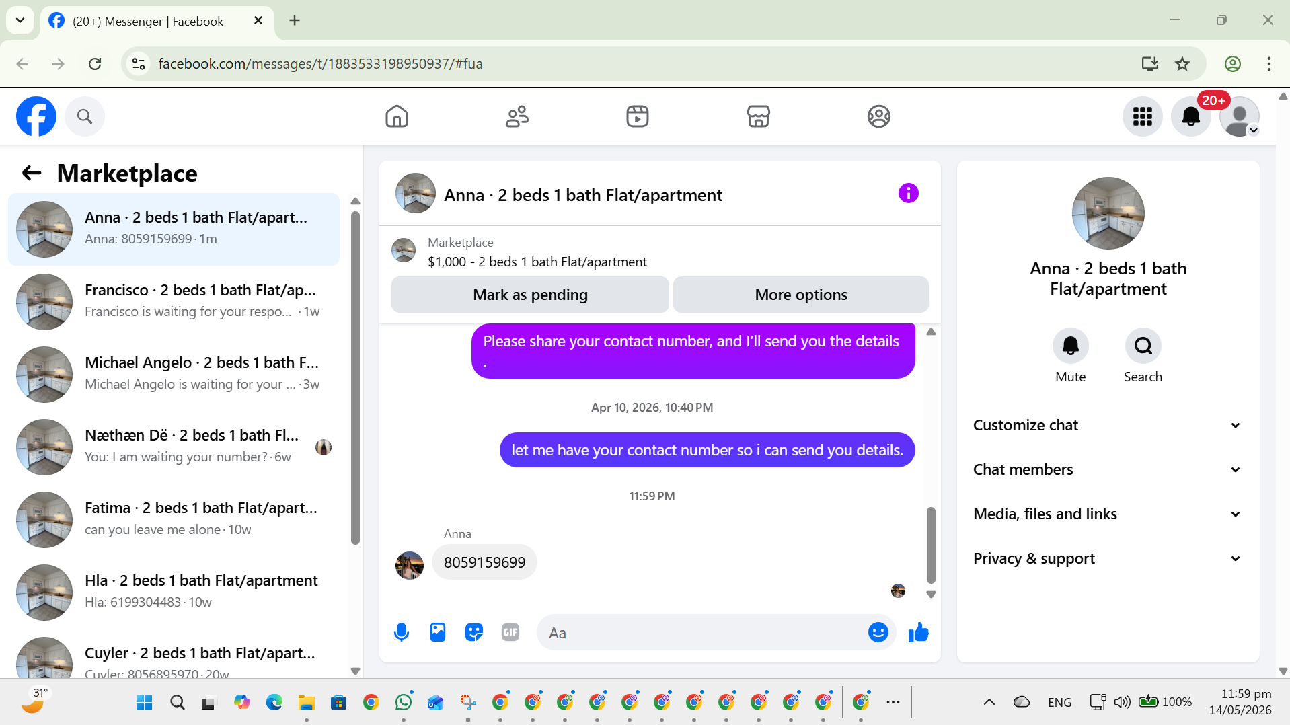The height and width of the screenshot is (725, 1290).
Task: Open WhatsApp from the taskbar
Action: tap(404, 703)
